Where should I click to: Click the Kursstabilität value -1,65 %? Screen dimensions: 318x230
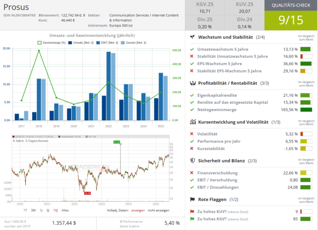(x=291, y=148)
